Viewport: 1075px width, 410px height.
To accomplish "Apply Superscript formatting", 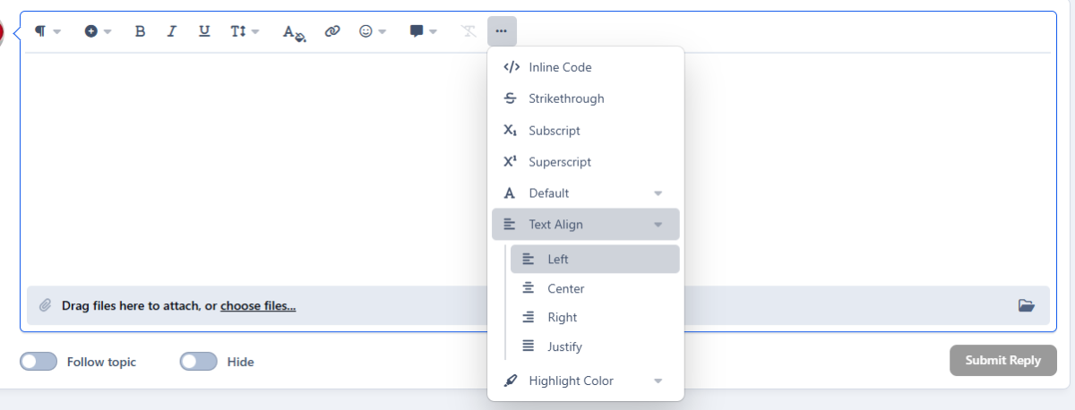I will pos(586,162).
